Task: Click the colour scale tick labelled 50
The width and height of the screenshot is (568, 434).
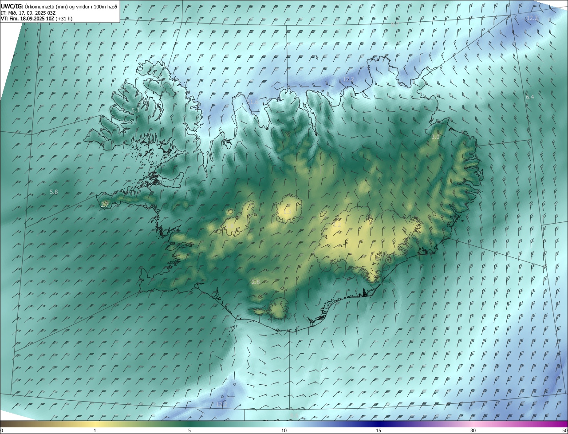Action: 564,430
